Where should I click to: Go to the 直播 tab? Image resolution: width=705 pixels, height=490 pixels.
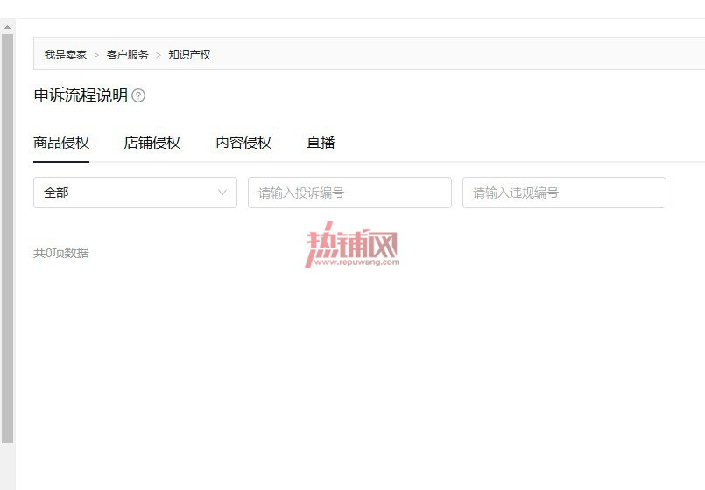(x=321, y=143)
